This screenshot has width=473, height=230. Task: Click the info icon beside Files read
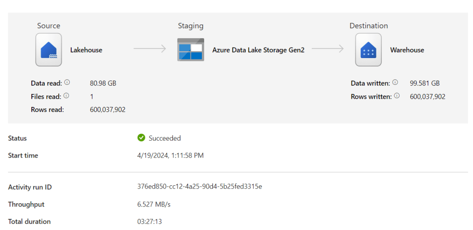point(66,96)
